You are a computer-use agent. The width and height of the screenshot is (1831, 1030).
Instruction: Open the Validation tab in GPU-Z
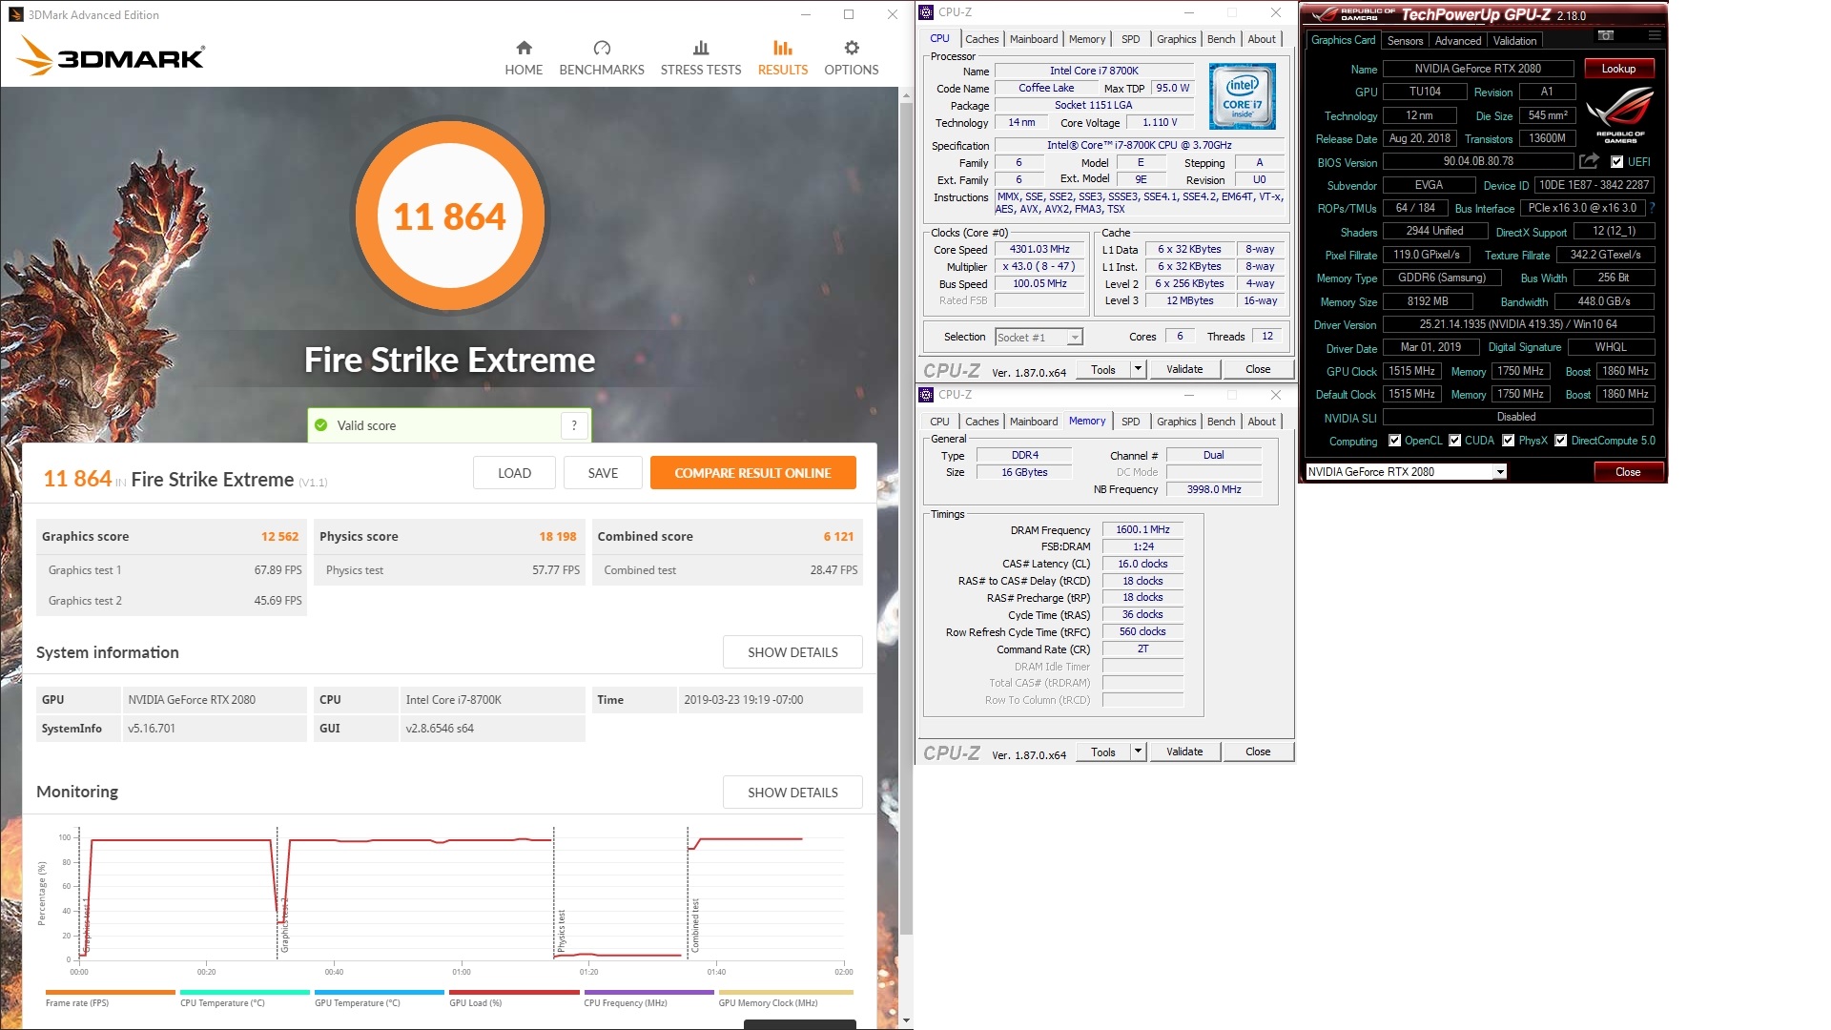(x=1514, y=41)
